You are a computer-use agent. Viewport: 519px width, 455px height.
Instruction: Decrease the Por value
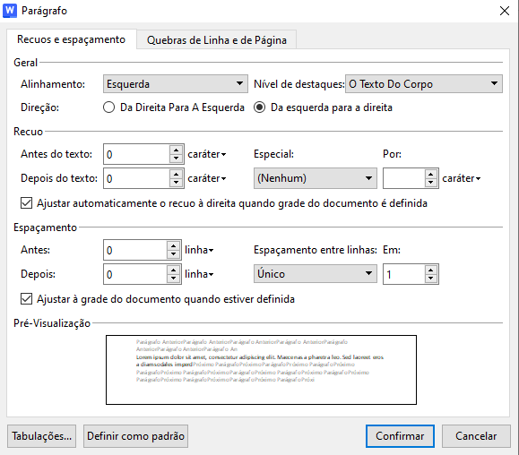pyautogui.click(x=431, y=183)
